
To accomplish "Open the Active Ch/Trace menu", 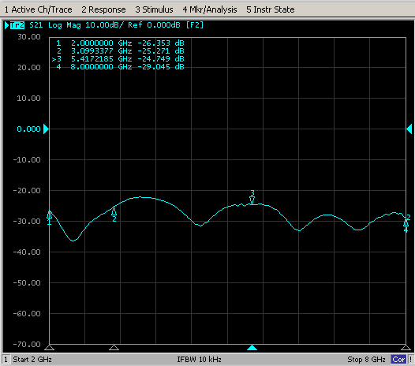I will (x=39, y=9).
